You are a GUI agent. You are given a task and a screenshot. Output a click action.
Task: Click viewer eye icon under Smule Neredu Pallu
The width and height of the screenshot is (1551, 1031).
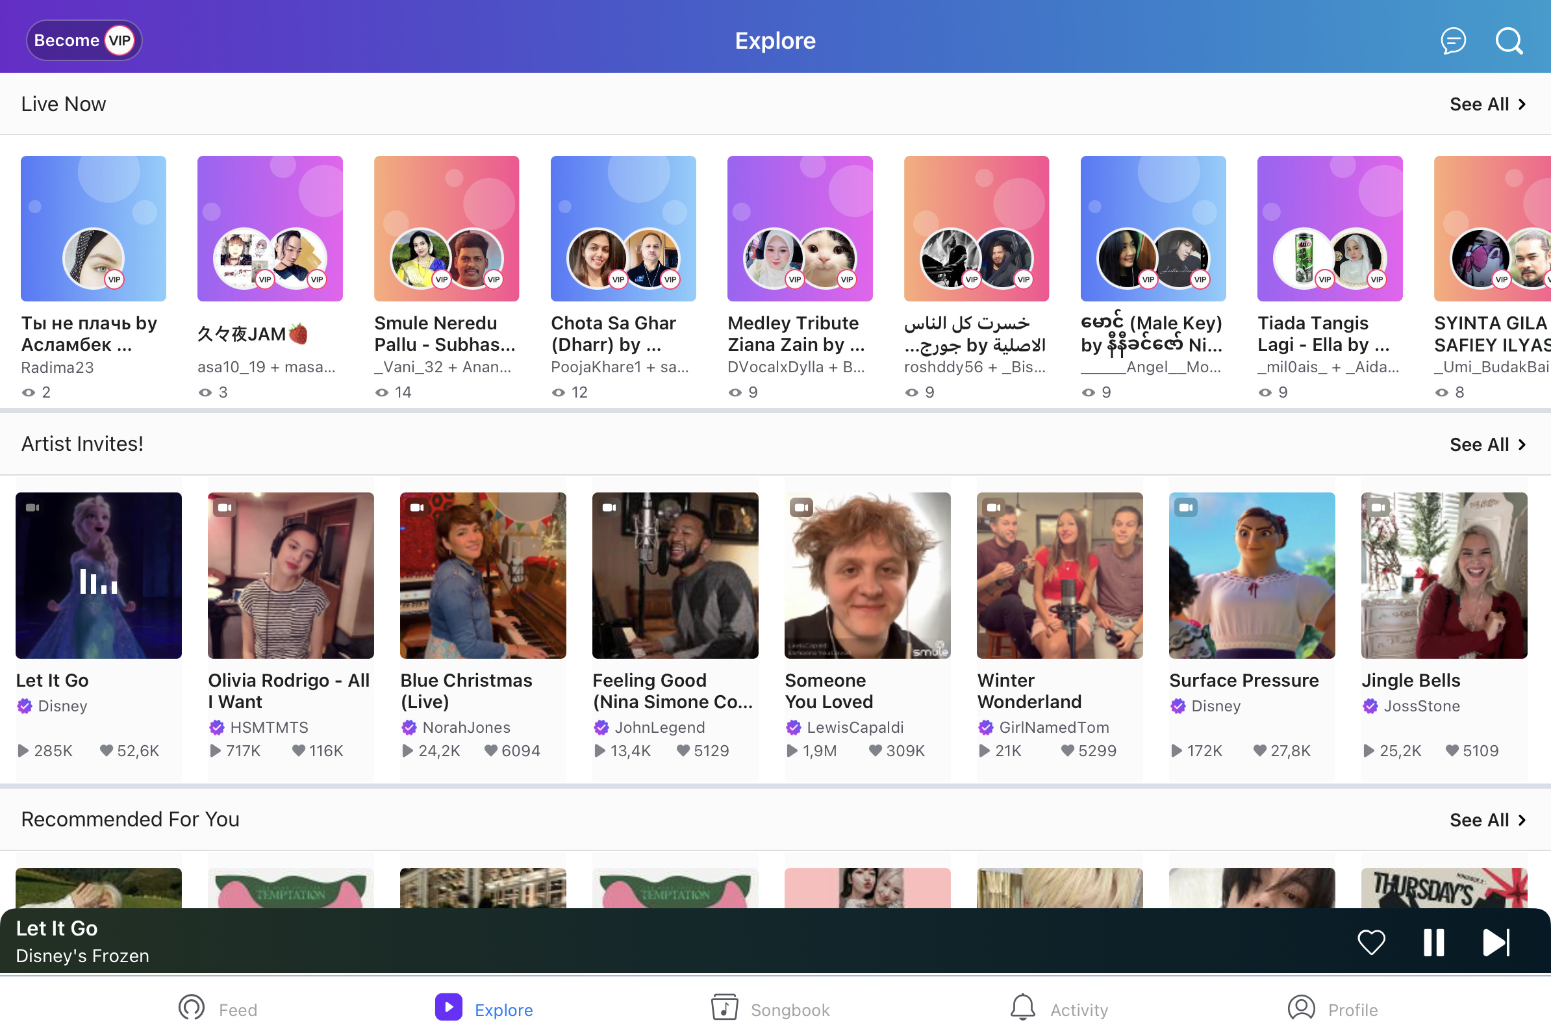click(x=382, y=392)
